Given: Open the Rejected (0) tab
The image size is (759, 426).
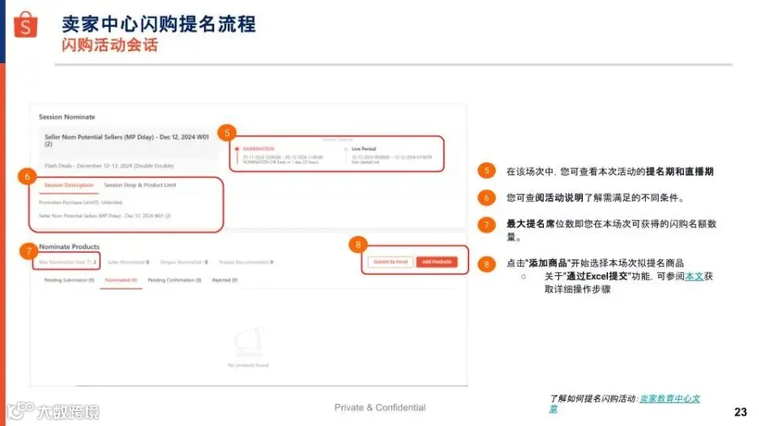Looking at the screenshot, I should (224, 280).
